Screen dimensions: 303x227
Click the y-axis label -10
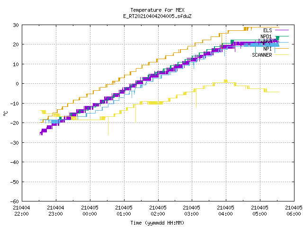(15, 104)
